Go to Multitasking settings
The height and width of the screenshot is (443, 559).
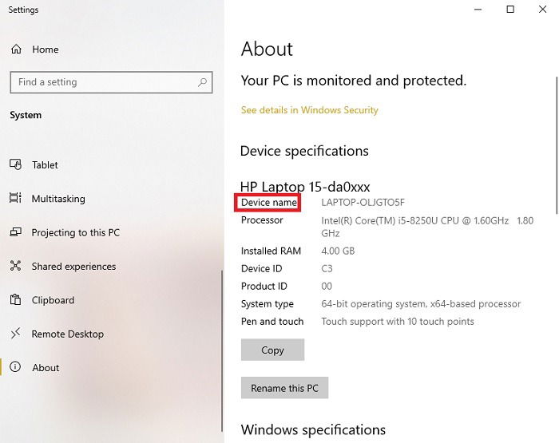(58, 199)
